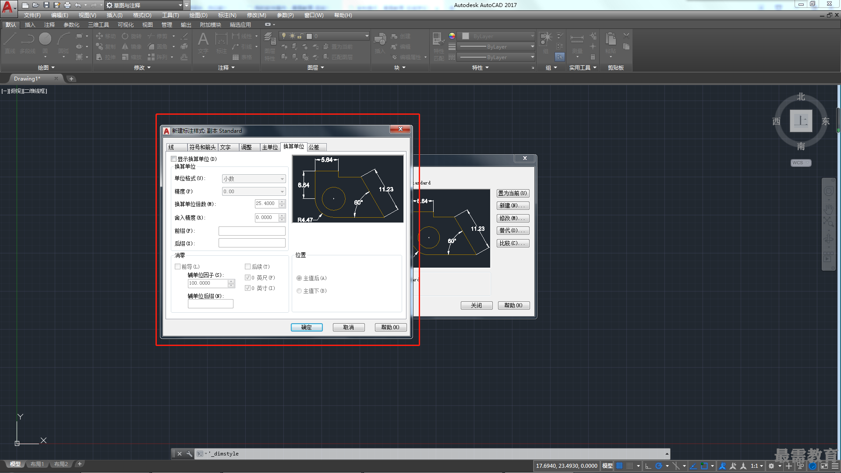Click the Measure (测量) tool icon
841x473 pixels.
tap(577, 43)
